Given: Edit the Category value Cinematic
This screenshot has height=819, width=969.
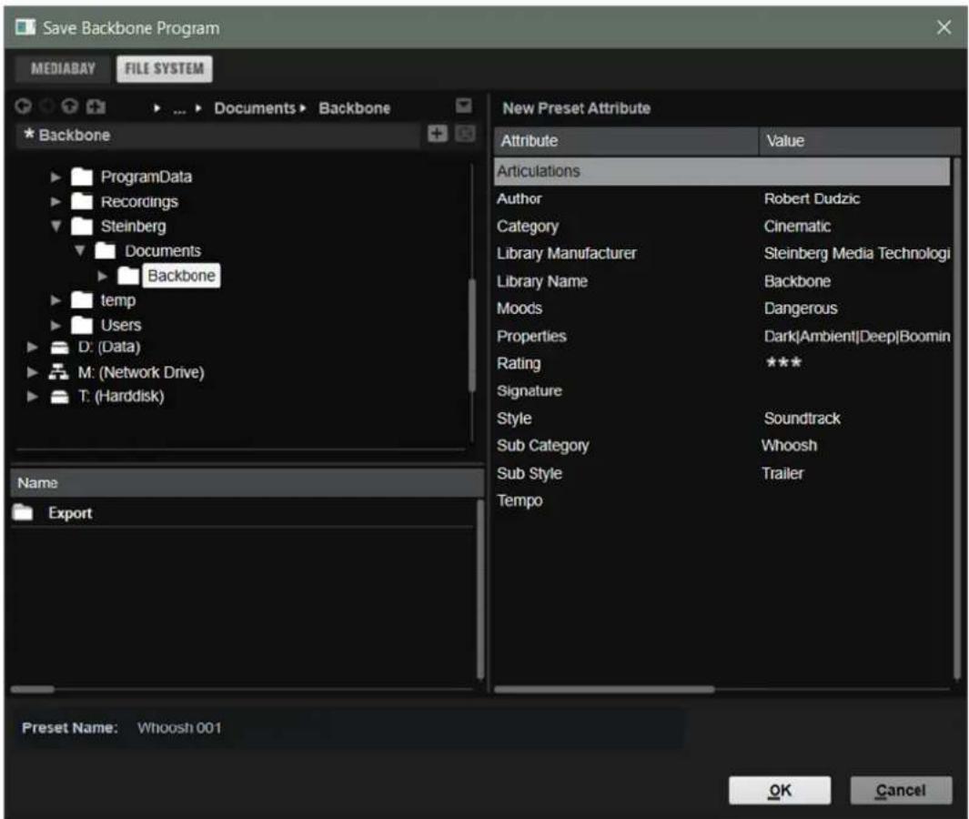Looking at the screenshot, I should (797, 227).
